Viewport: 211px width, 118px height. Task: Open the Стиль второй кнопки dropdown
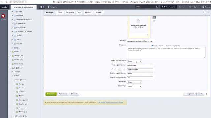coord(134,61)
